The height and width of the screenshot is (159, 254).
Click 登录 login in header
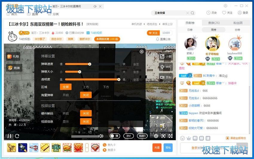[243, 13]
